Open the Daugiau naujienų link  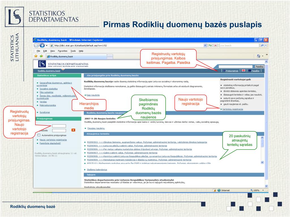click(96, 128)
